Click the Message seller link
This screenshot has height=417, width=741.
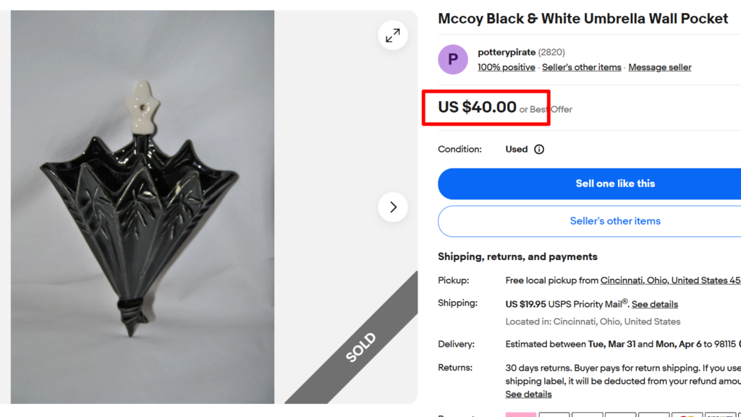tap(660, 67)
